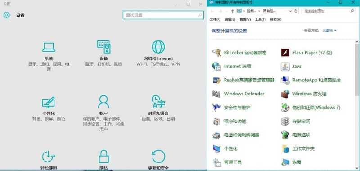Open the 时间和语言 icon
This screenshot has height=171, width=360.
click(158, 102)
